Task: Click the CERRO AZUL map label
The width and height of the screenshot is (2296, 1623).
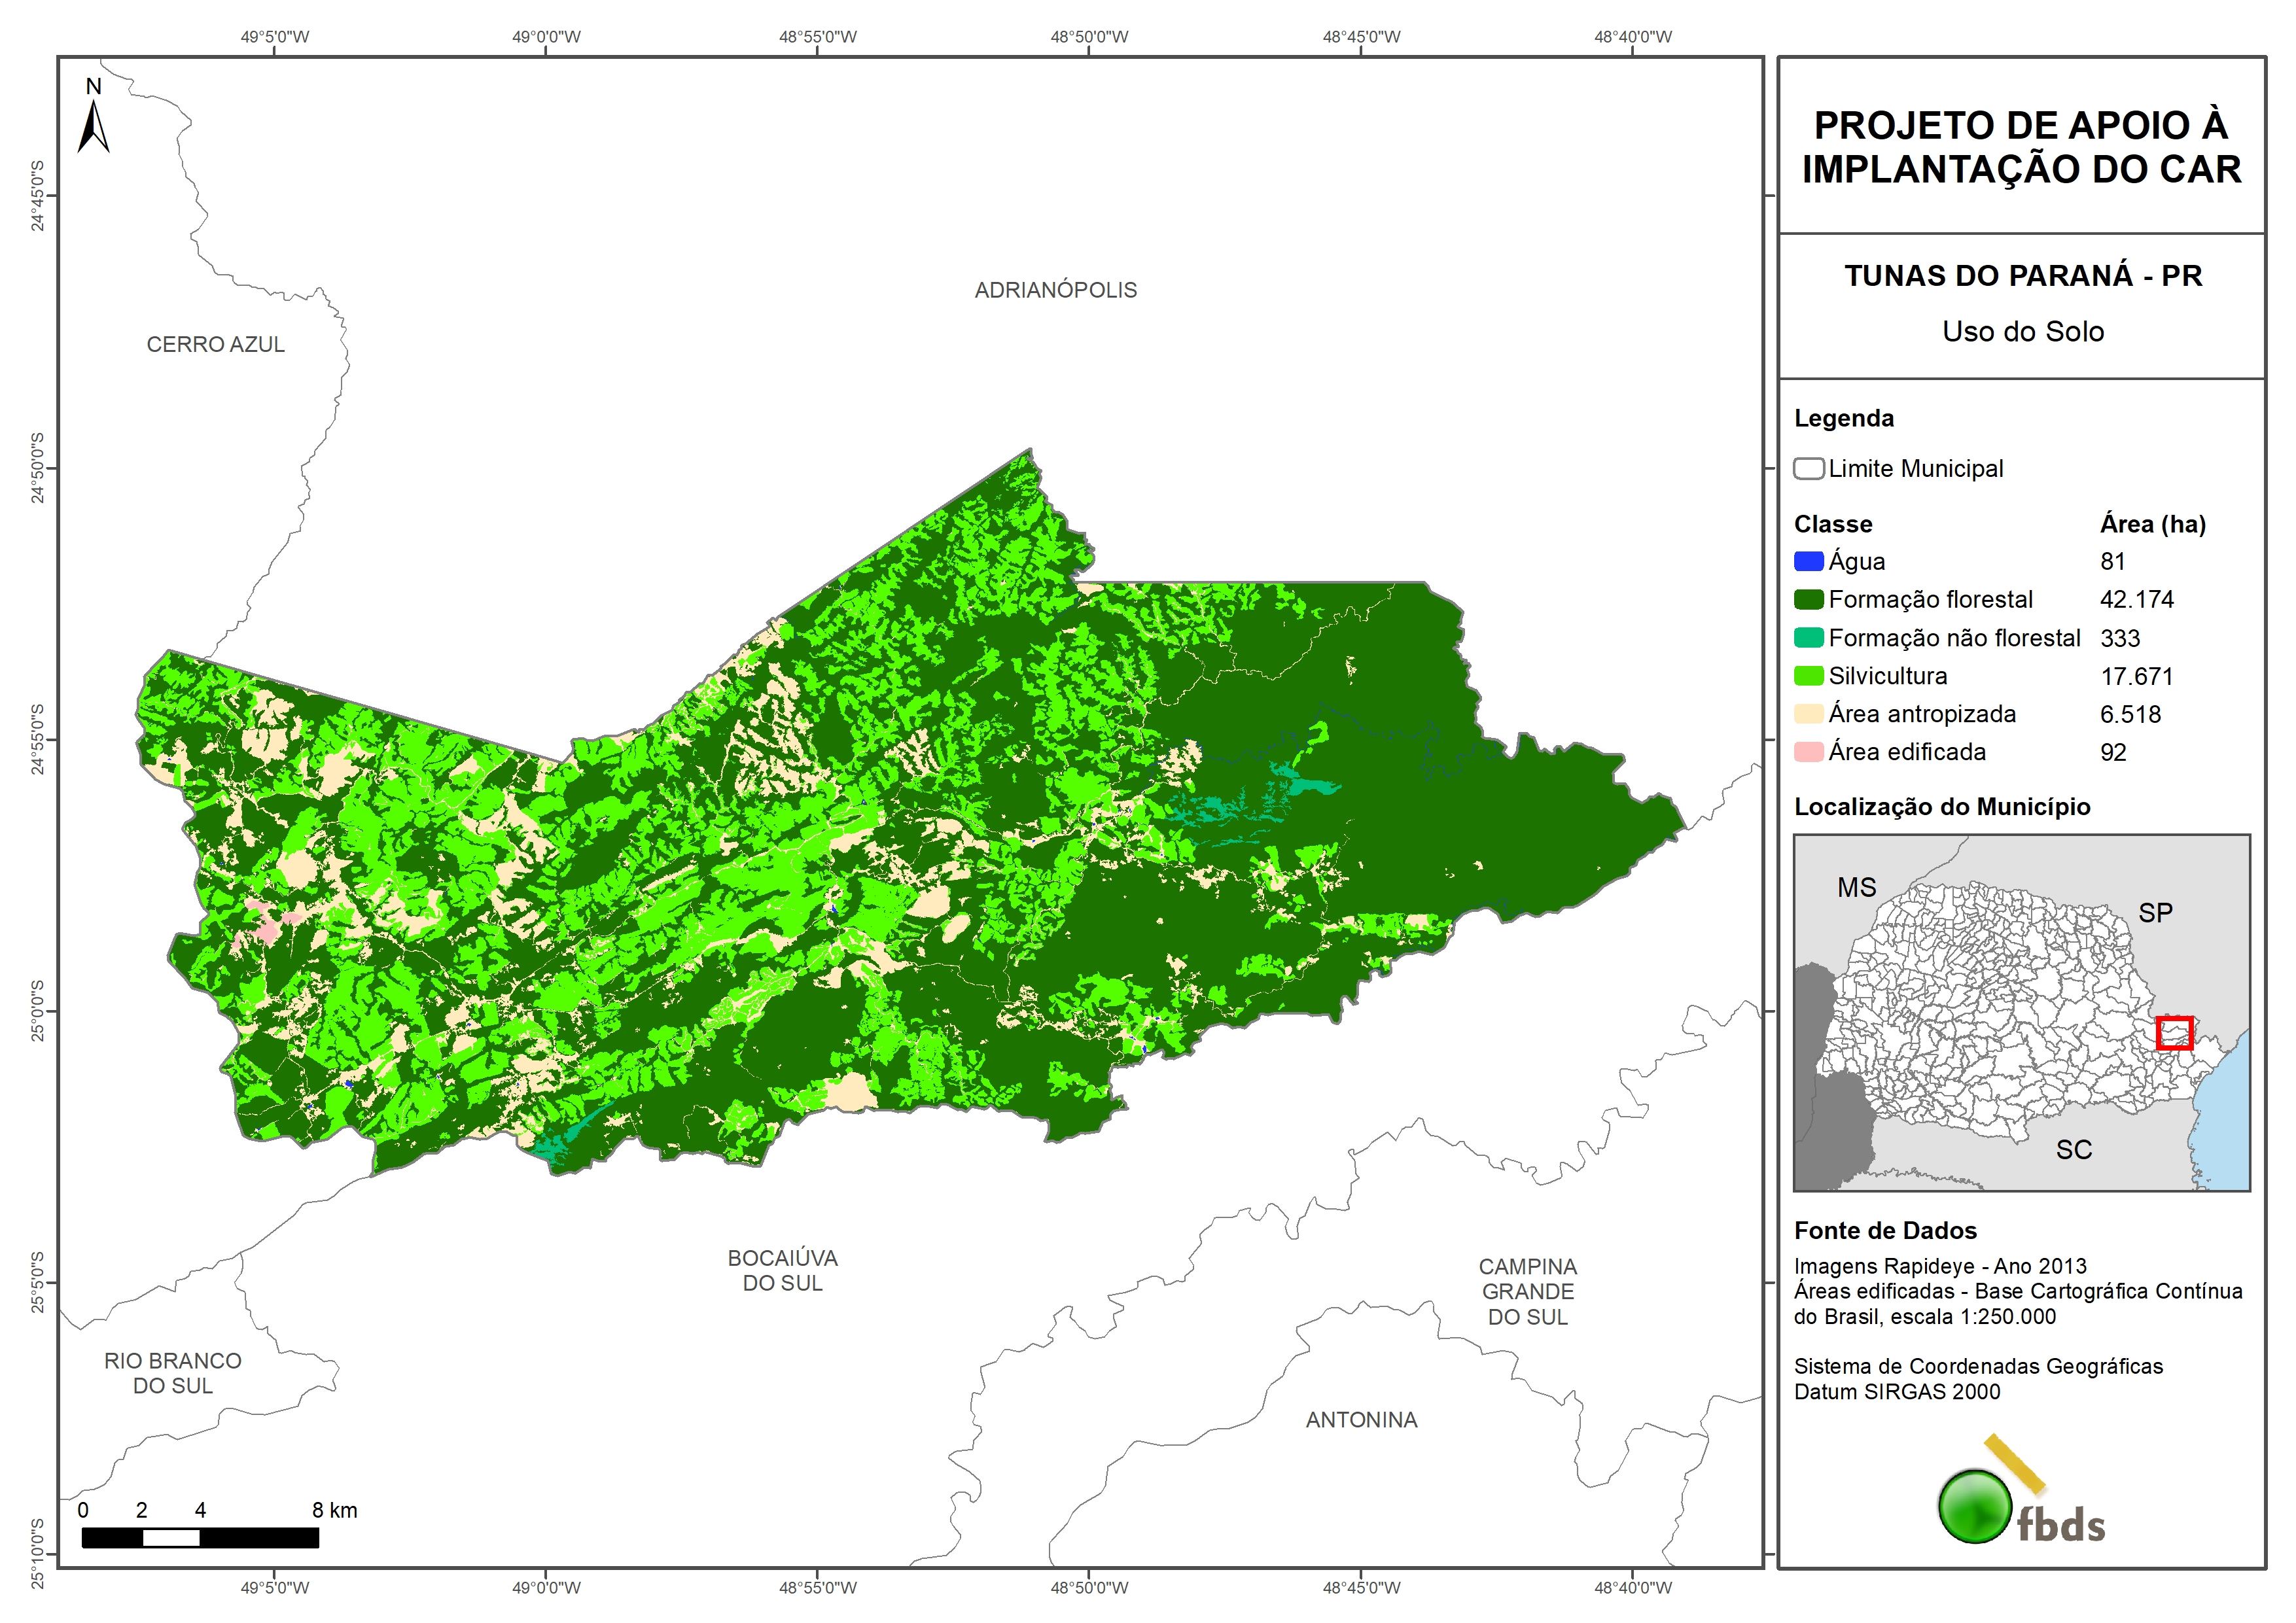Action: 215,344
